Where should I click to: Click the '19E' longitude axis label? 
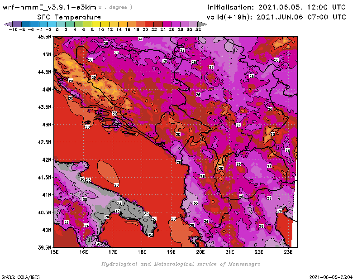tap(171, 252)
